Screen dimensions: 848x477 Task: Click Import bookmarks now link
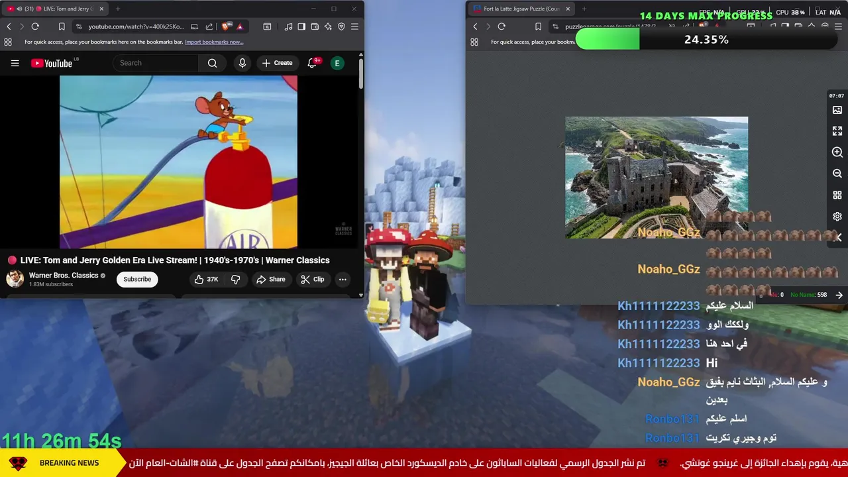click(x=214, y=42)
